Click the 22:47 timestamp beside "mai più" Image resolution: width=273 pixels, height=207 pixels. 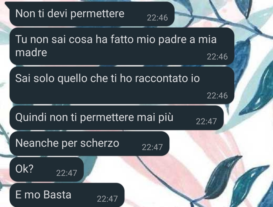(x=206, y=121)
